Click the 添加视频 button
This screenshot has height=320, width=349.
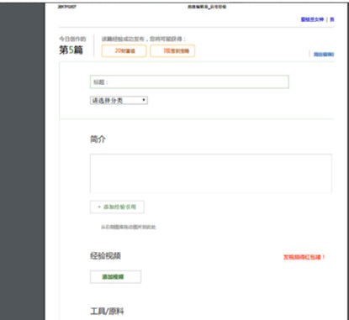[x=115, y=276]
